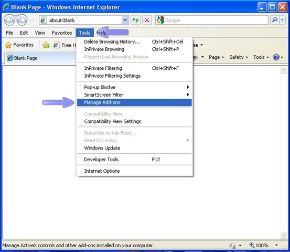Click the magnifier Search button
This screenshot has height=252, width=290.
275,20
